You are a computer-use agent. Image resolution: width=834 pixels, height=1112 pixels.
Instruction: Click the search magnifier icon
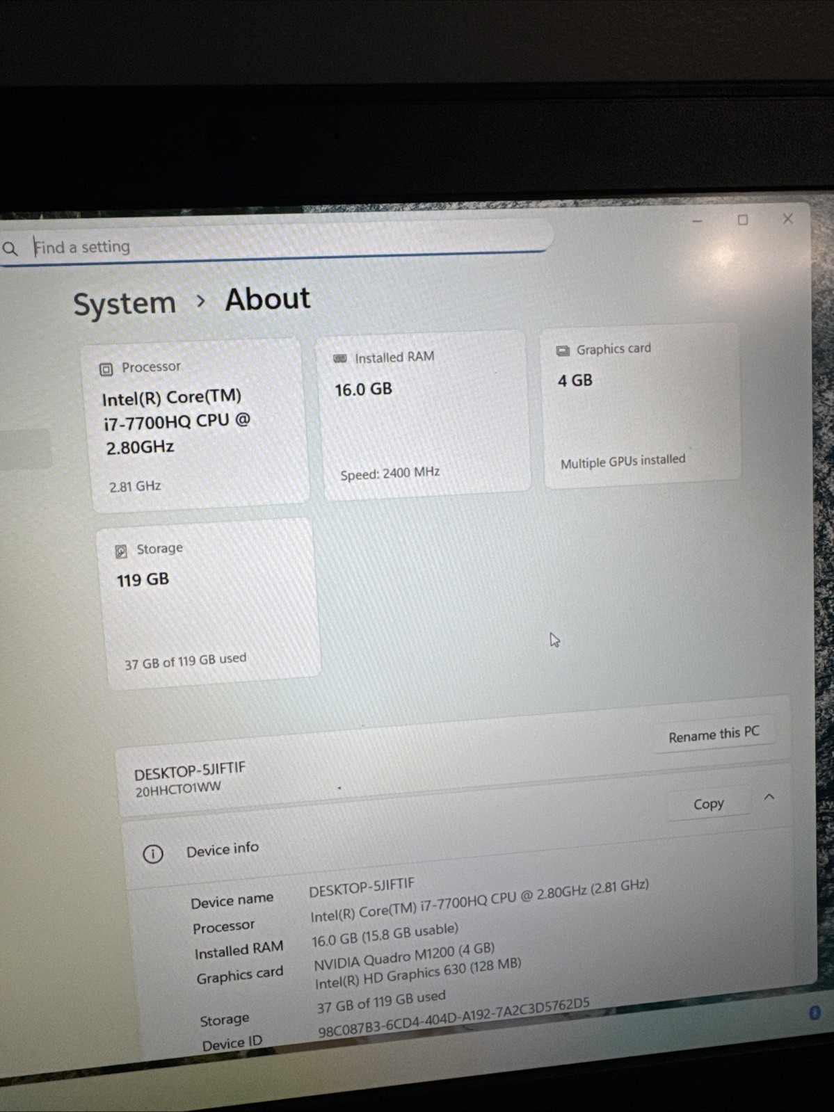click(10, 248)
